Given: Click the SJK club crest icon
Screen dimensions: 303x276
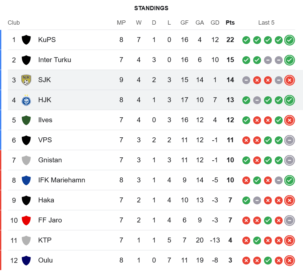Looking at the screenshot, I should [x=26, y=80].
